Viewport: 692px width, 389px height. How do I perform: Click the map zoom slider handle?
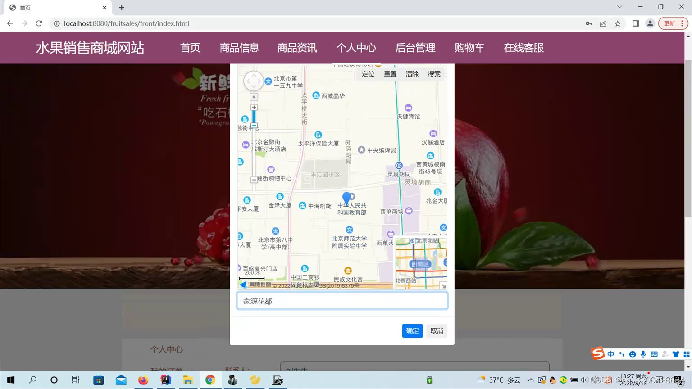click(254, 126)
